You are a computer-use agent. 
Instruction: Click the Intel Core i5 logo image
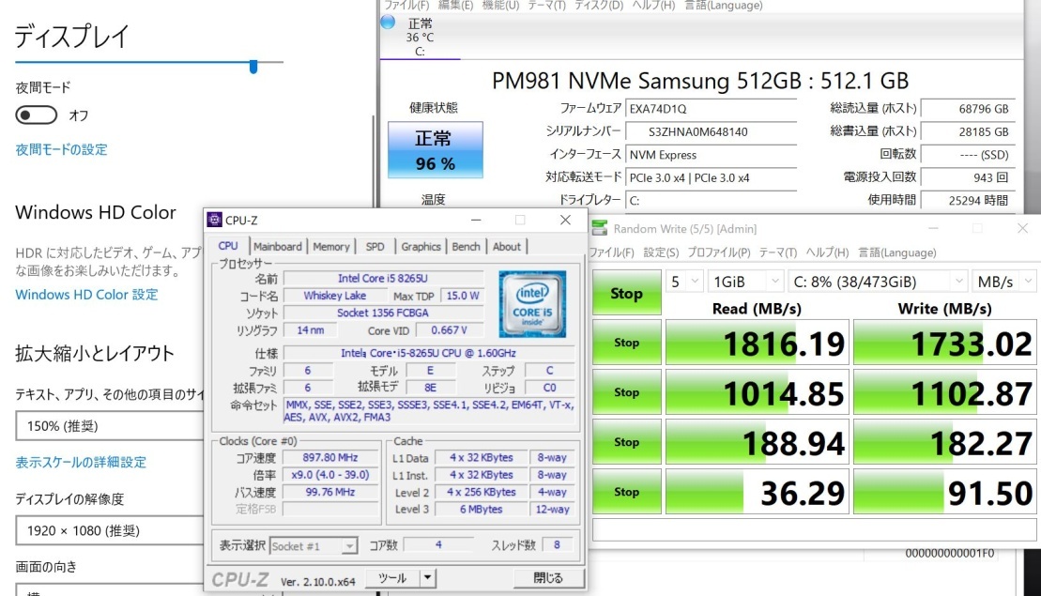click(x=532, y=303)
